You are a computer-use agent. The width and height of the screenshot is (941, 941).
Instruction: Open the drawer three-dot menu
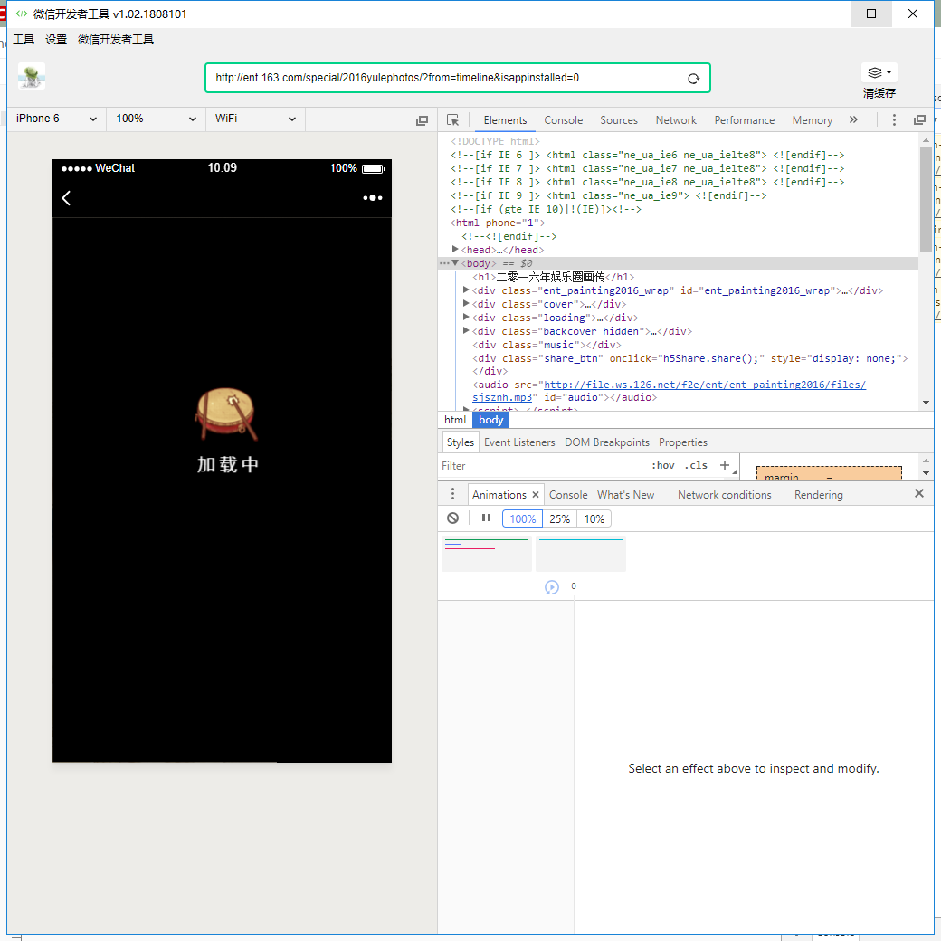452,494
